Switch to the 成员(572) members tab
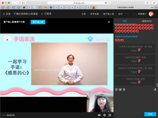Screen dimensions: 158x118 point(147,21)
